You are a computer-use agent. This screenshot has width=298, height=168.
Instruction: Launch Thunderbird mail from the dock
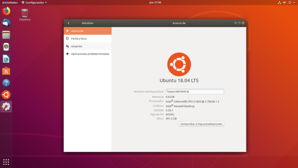pyautogui.click(x=6, y=23)
